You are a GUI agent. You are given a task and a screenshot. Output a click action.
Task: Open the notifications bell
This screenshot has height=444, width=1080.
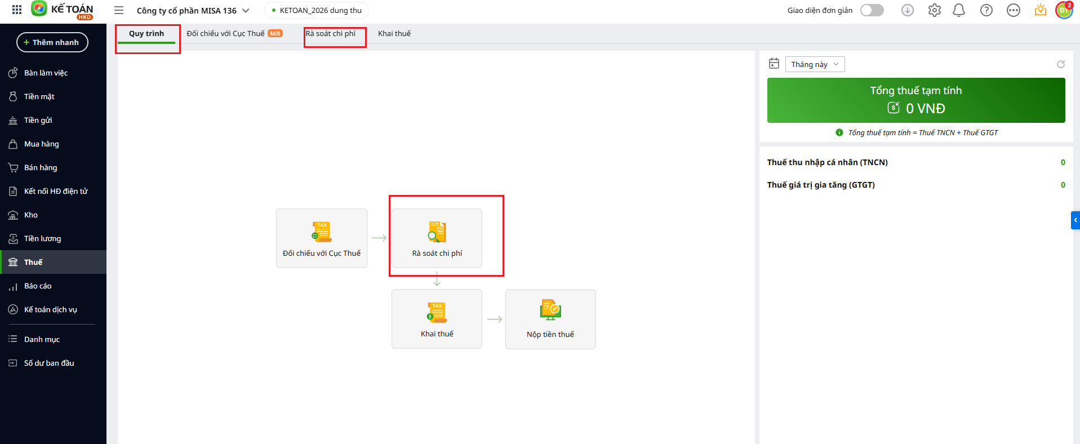click(959, 10)
